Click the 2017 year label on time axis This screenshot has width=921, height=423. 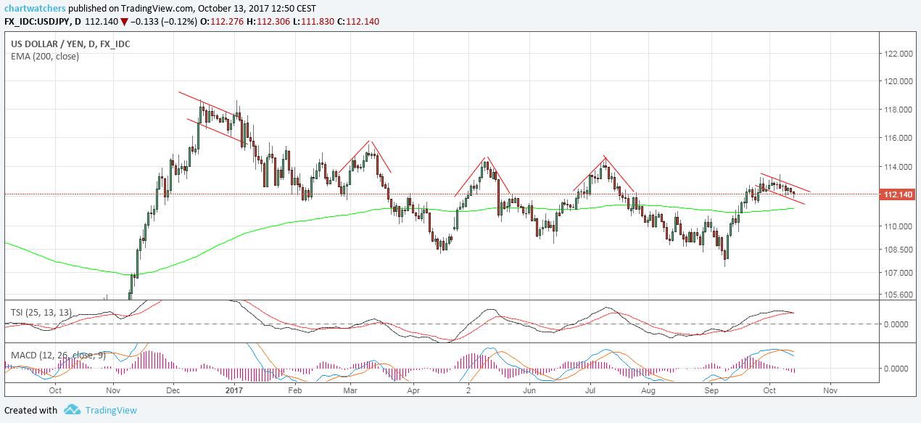click(x=236, y=390)
